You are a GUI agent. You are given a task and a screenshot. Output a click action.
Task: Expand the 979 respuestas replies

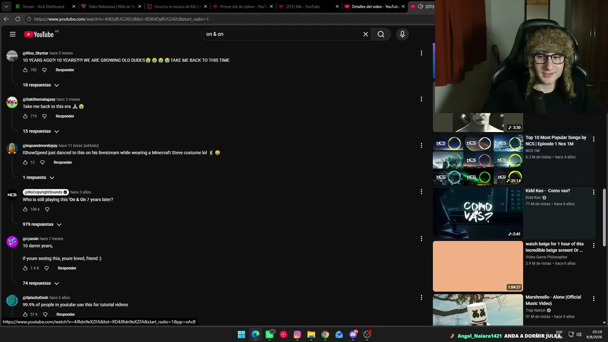point(42,224)
